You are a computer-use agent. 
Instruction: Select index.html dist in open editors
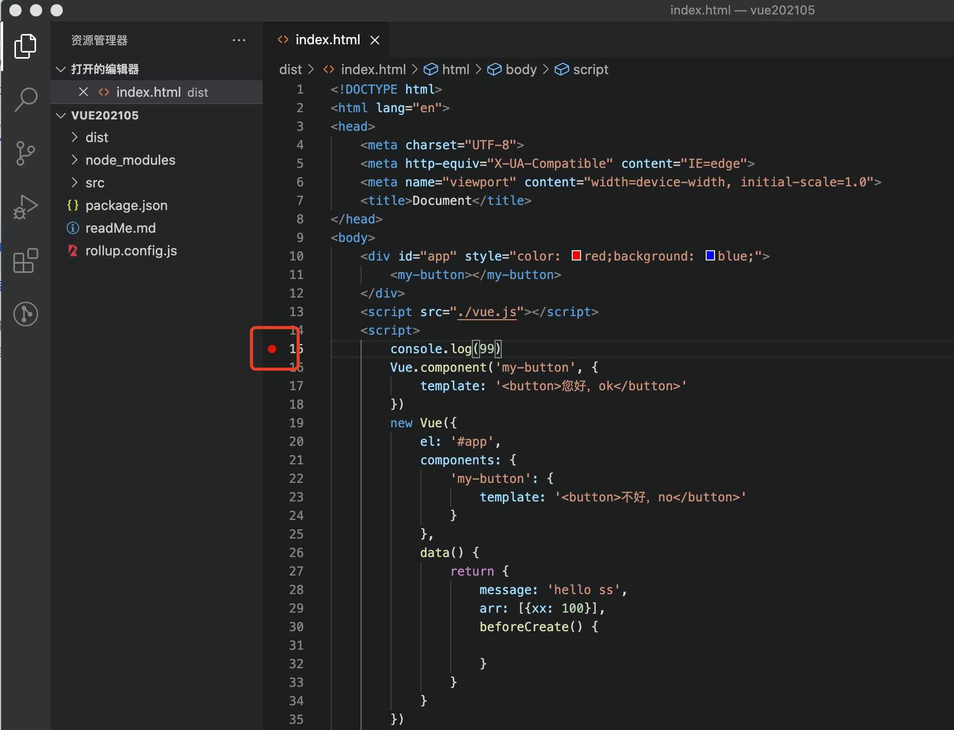tap(157, 92)
